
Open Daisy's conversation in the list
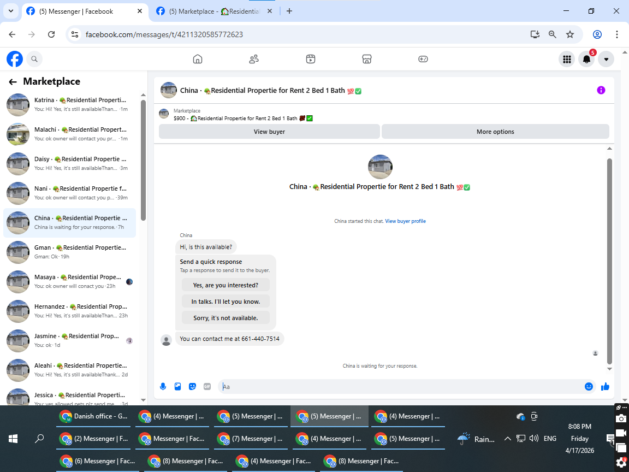click(x=70, y=163)
